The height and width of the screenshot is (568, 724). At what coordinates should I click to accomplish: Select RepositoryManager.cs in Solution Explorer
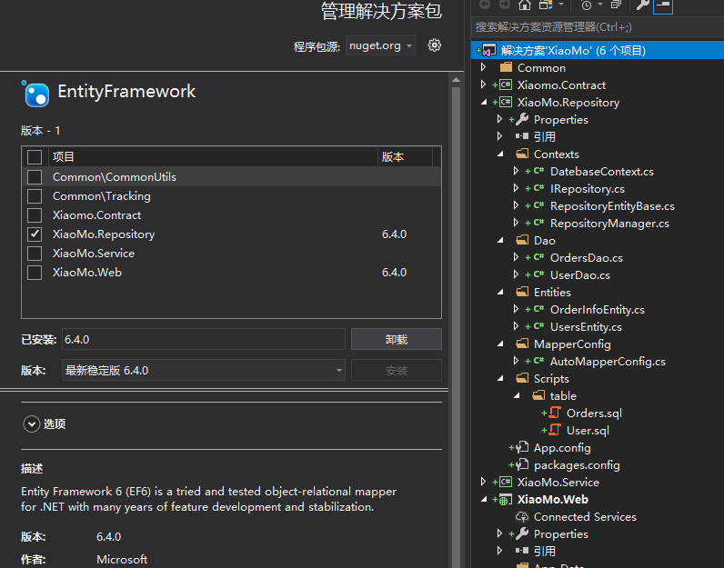point(609,224)
